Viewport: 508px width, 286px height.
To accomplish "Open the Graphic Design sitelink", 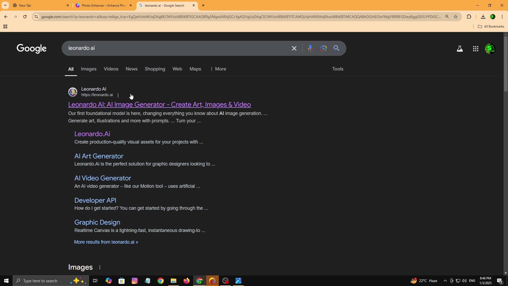I will pos(97,222).
